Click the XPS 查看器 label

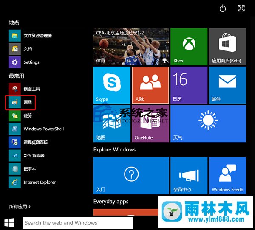[34, 155]
